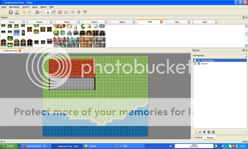Open the Karte menu

pyautogui.click(x=35, y=7)
